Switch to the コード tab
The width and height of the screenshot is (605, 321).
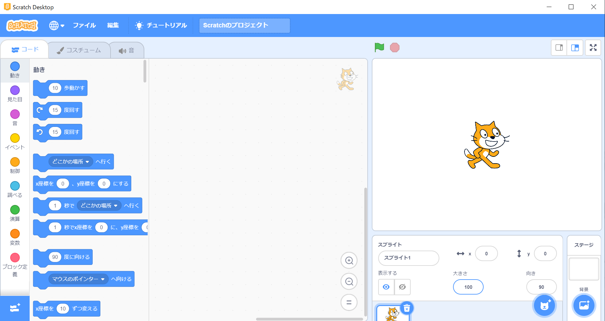(x=25, y=49)
